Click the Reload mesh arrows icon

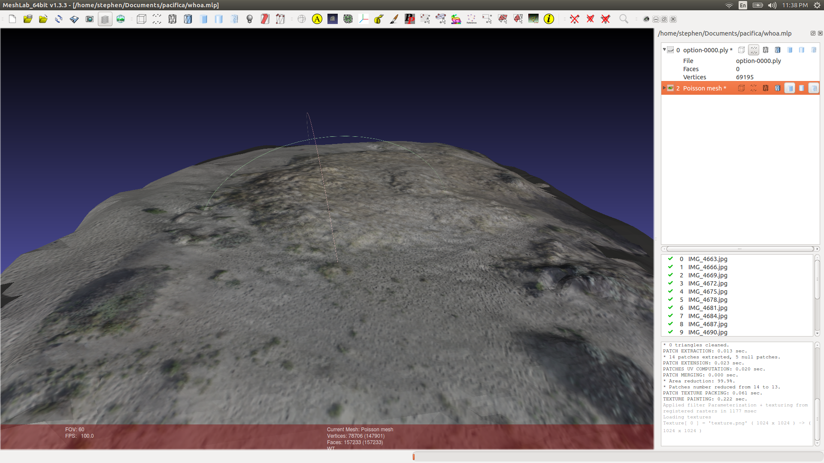click(x=58, y=19)
